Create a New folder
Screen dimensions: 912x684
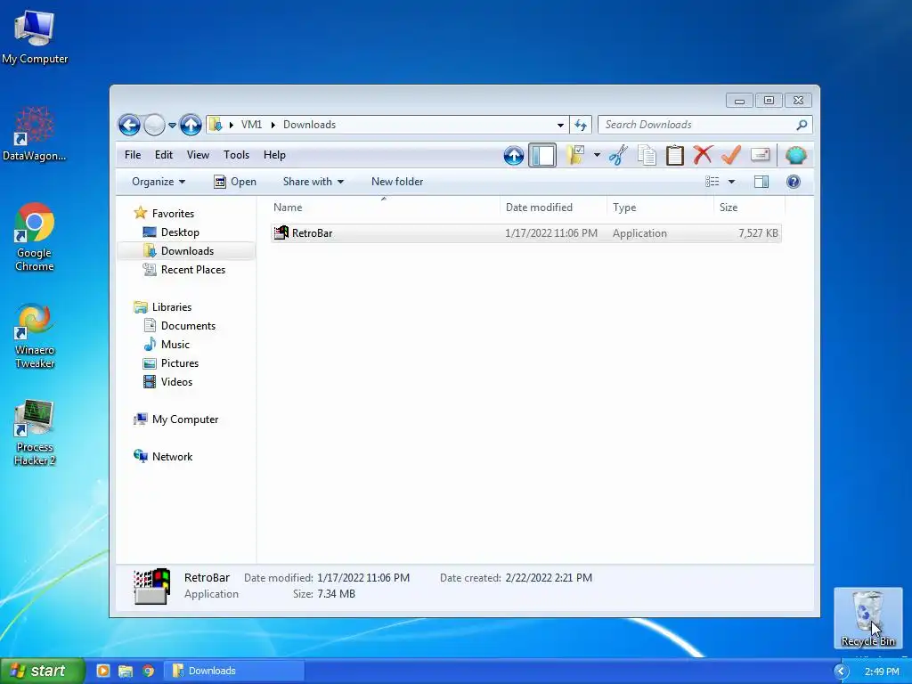click(397, 182)
